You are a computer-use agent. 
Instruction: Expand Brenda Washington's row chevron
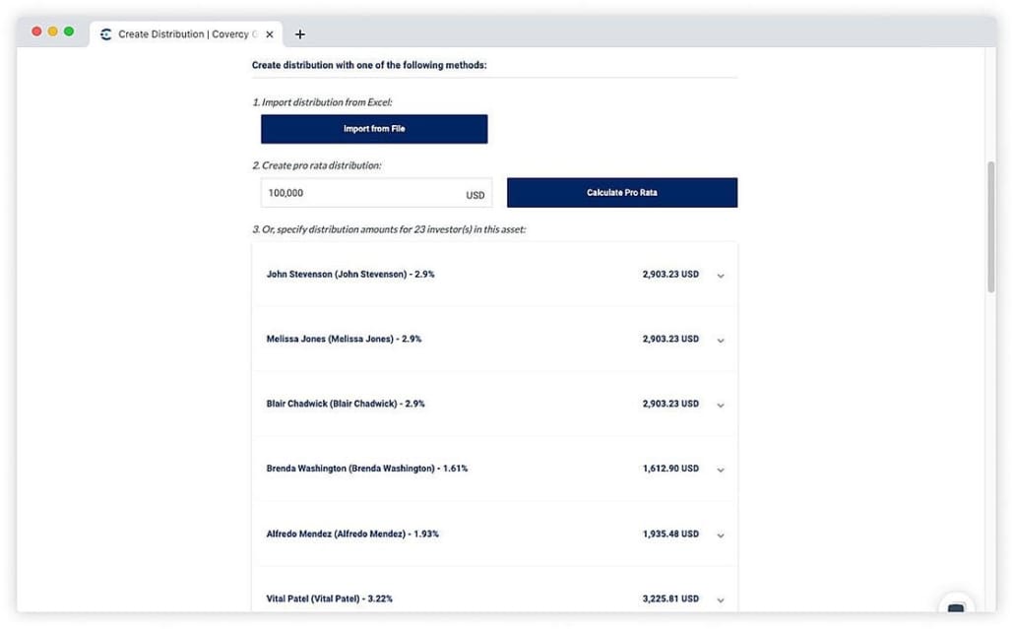coord(721,471)
